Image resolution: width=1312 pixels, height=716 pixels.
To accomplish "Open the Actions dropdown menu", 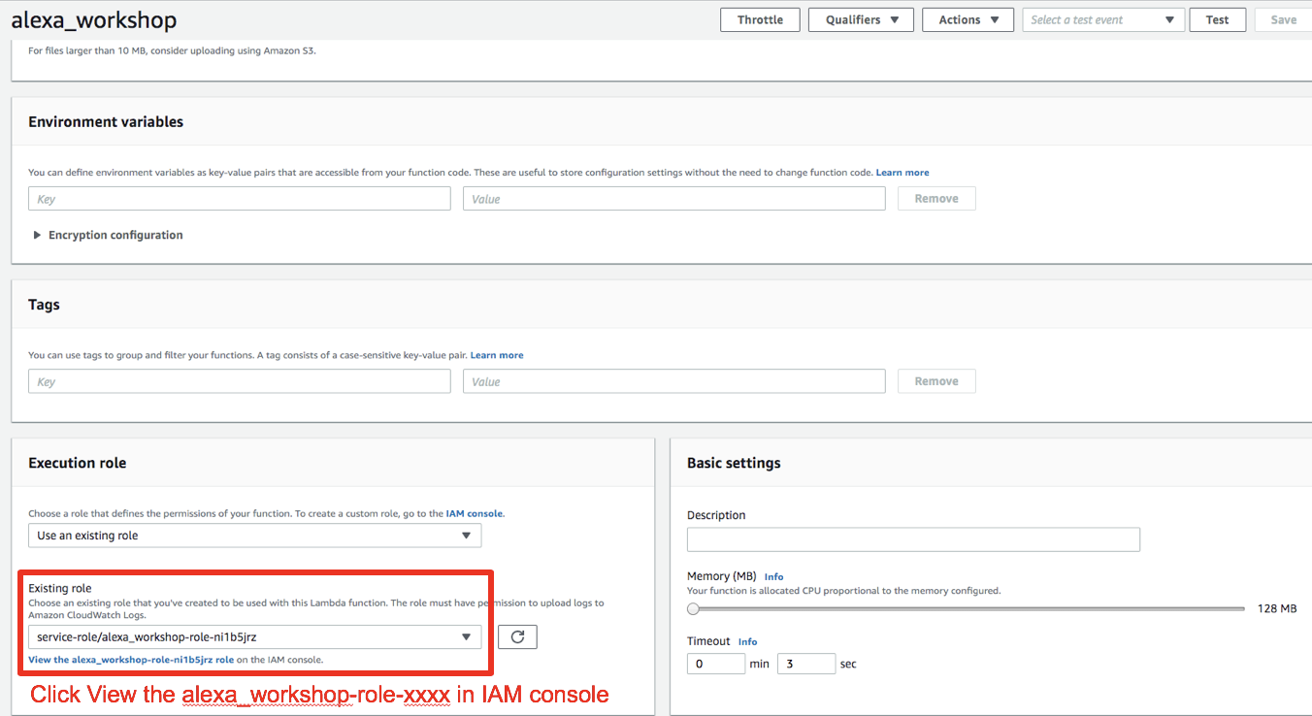I will tap(968, 19).
